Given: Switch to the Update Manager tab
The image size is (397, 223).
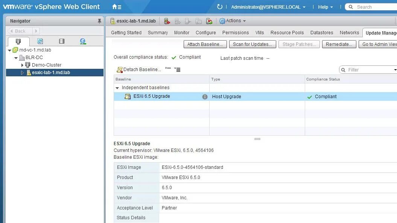Looking at the screenshot, I should [380, 33].
